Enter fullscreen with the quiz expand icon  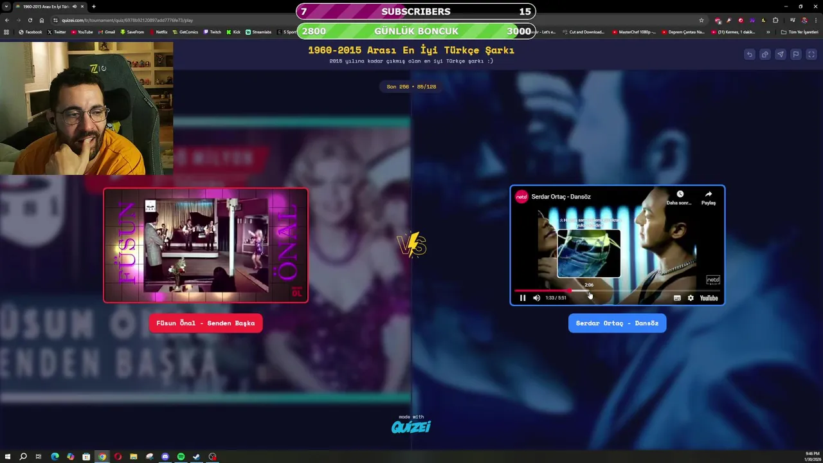[811, 55]
